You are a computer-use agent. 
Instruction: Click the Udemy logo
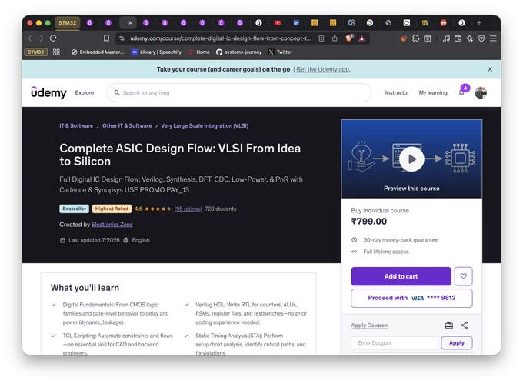48,92
